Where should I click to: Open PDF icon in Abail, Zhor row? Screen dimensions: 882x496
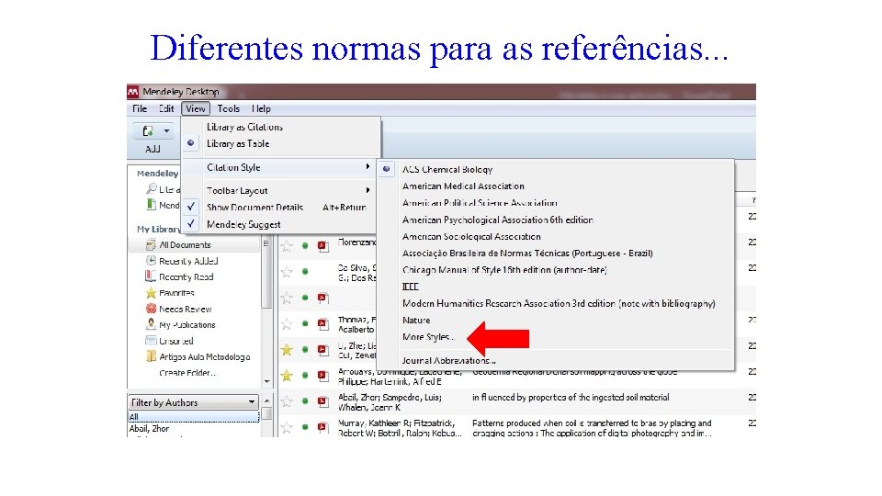pos(322,401)
